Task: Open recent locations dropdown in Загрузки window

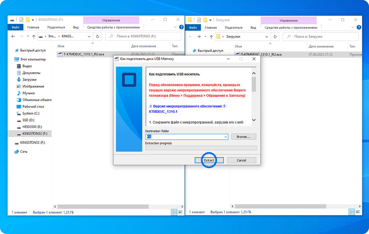Action: pyautogui.click(x=205, y=36)
